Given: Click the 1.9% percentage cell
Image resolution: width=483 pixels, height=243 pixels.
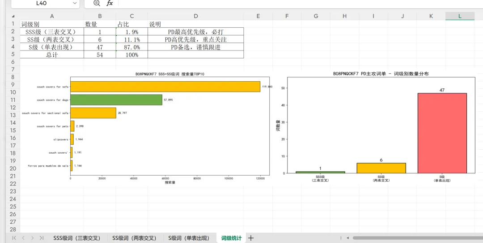Looking at the screenshot, I should (132, 31).
